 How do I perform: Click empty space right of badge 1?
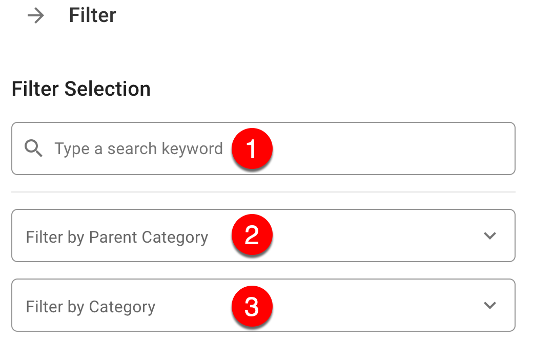[x=389, y=149]
